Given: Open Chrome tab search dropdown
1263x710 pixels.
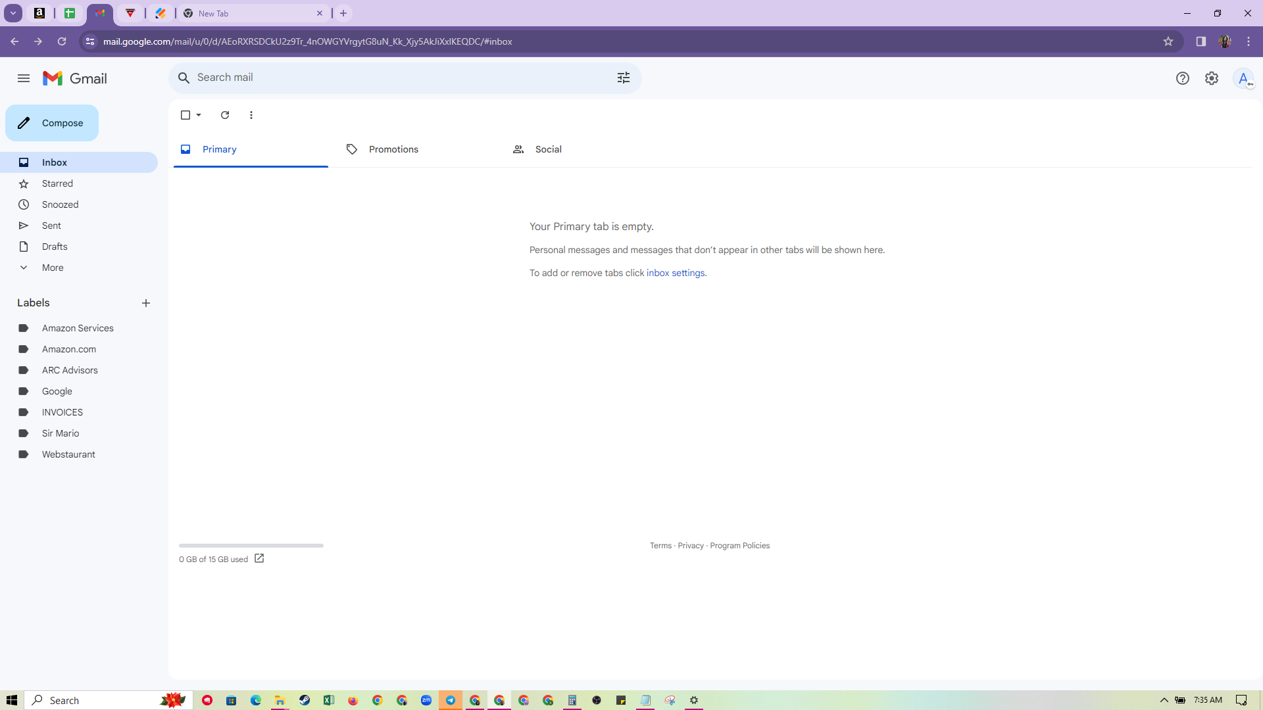Looking at the screenshot, I should pos(13,13).
